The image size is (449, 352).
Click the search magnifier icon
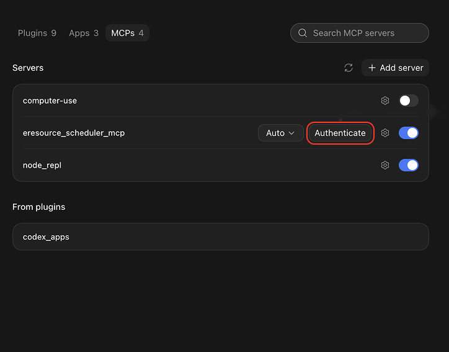[x=303, y=33]
